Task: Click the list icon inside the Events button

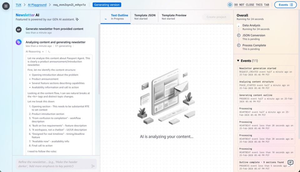Action: tap(291, 5)
